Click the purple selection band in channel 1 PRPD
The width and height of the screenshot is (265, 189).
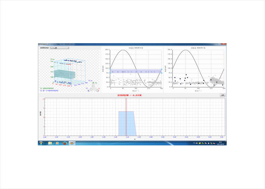pyautogui.click(x=136, y=71)
